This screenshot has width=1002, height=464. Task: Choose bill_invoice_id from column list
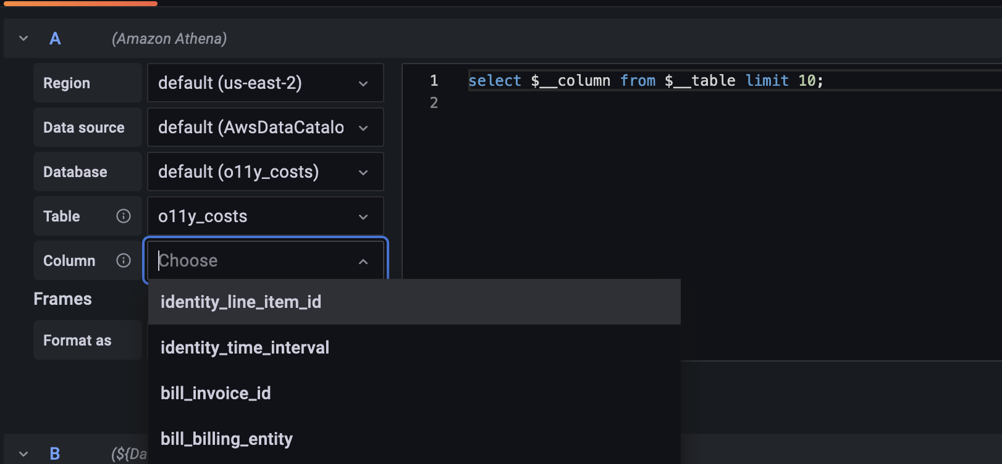point(216,393)
